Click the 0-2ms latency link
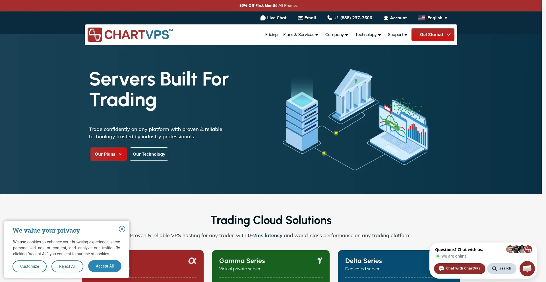 click(x=265, y=235)
